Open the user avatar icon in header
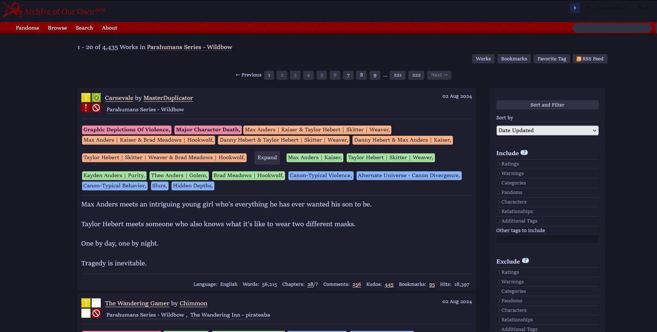657x332 pixels. pos(575,8)
